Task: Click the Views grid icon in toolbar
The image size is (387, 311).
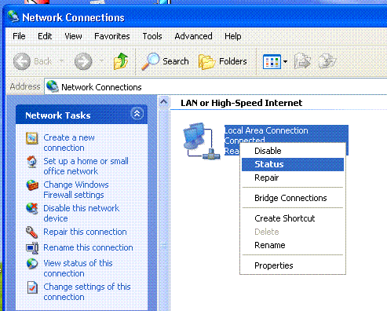Action: 272,62
